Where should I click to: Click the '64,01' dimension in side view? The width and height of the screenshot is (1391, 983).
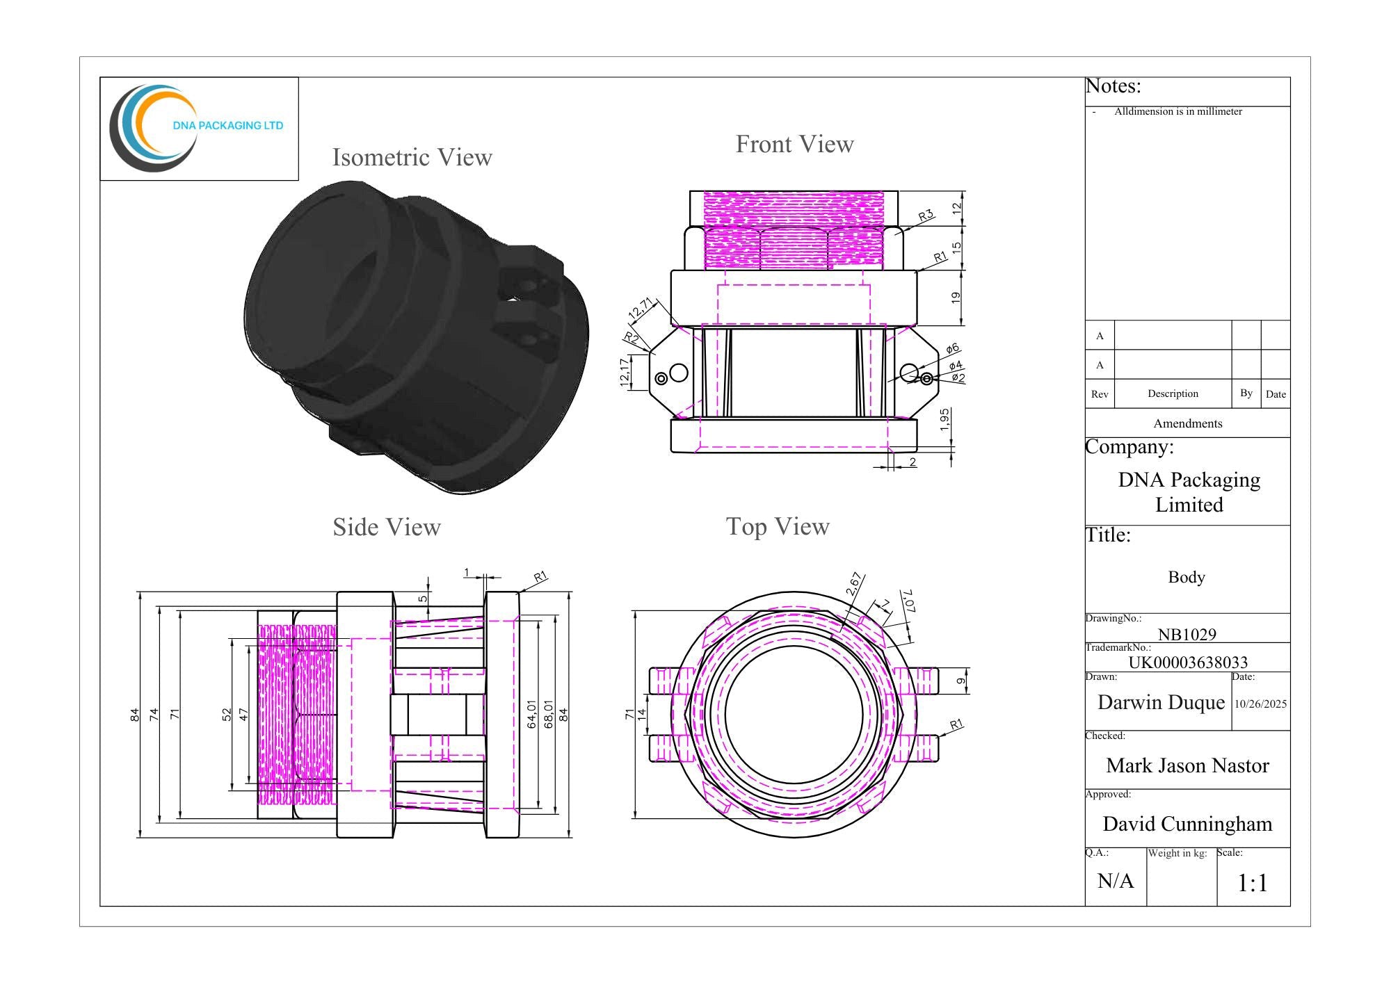pyautogui.click(x=532, y=715)
